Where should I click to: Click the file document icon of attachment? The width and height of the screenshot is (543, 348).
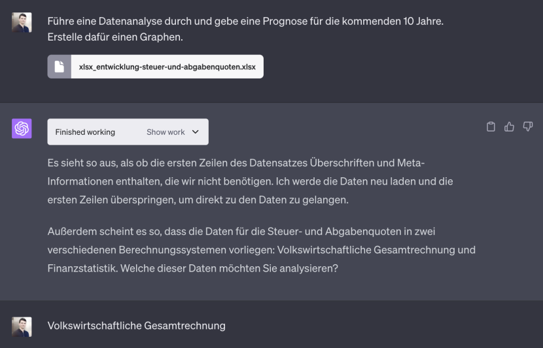(x=60, y=67)
